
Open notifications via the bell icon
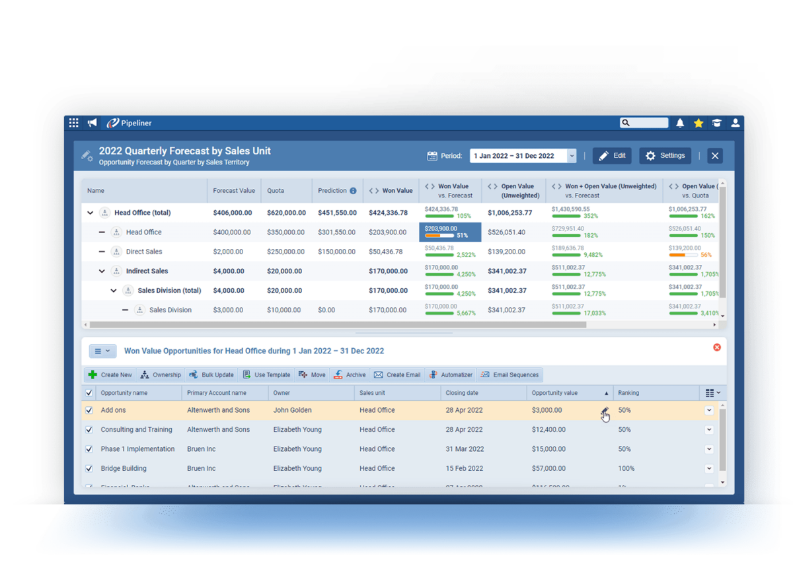(680, 122)
